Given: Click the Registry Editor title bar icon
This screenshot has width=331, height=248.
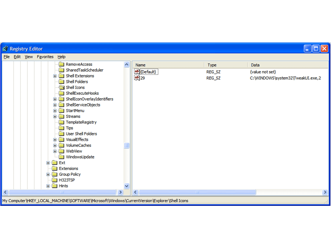Looking at the screenshot, I should 5,48.
